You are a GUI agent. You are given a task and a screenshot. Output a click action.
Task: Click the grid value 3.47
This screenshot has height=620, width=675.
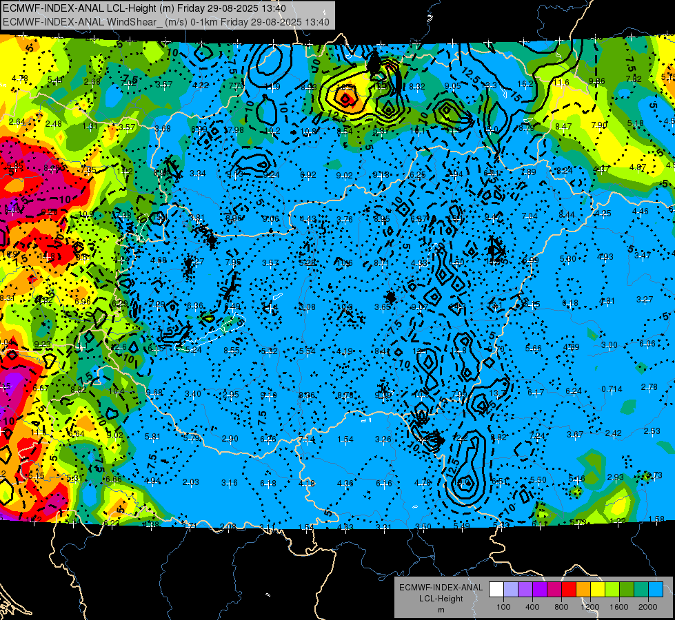tap(643, 256)
